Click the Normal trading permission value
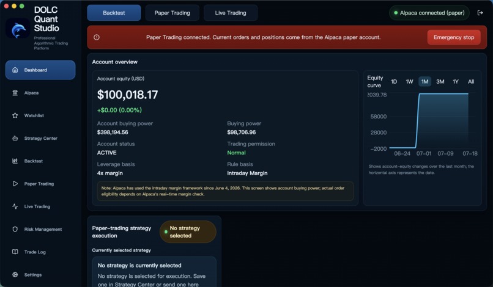This screenshot has width=493, height=287. [x=237, y=153]
